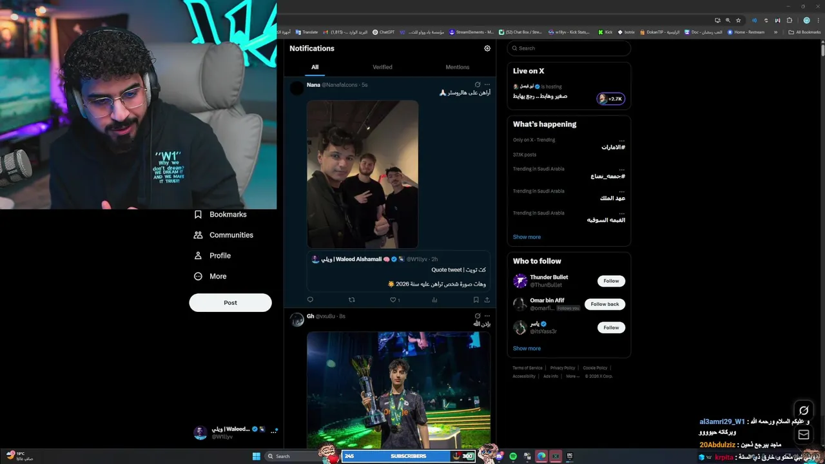Open the more options on Nana's post

[487, 84]
